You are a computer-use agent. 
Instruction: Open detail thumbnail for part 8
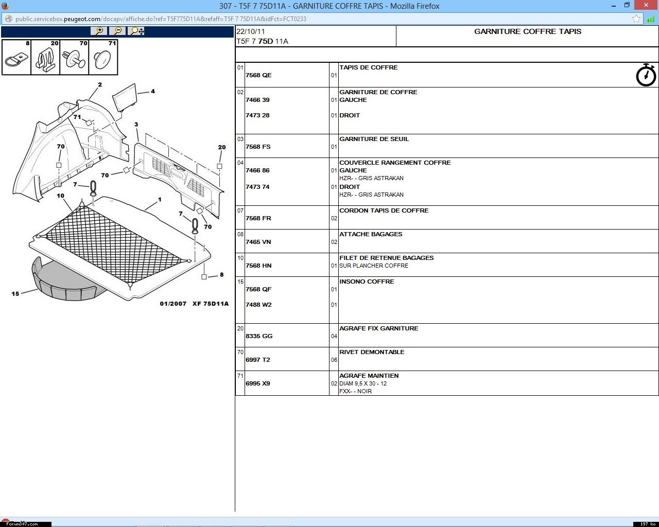pyautogui.click(x=16, y=58)
